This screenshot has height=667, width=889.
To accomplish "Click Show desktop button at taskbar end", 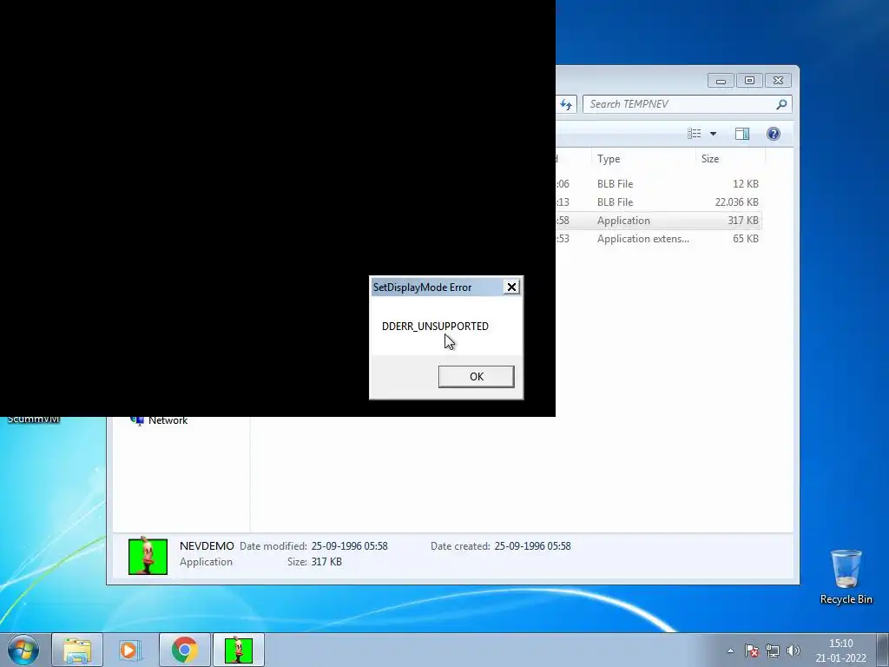I will coord(883,650).
